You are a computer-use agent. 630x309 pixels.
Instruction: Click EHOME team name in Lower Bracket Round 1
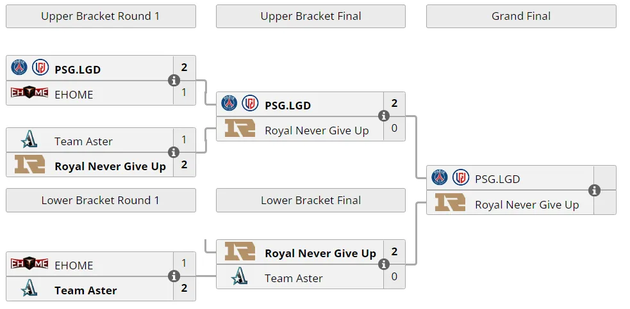tap(74, 265)
